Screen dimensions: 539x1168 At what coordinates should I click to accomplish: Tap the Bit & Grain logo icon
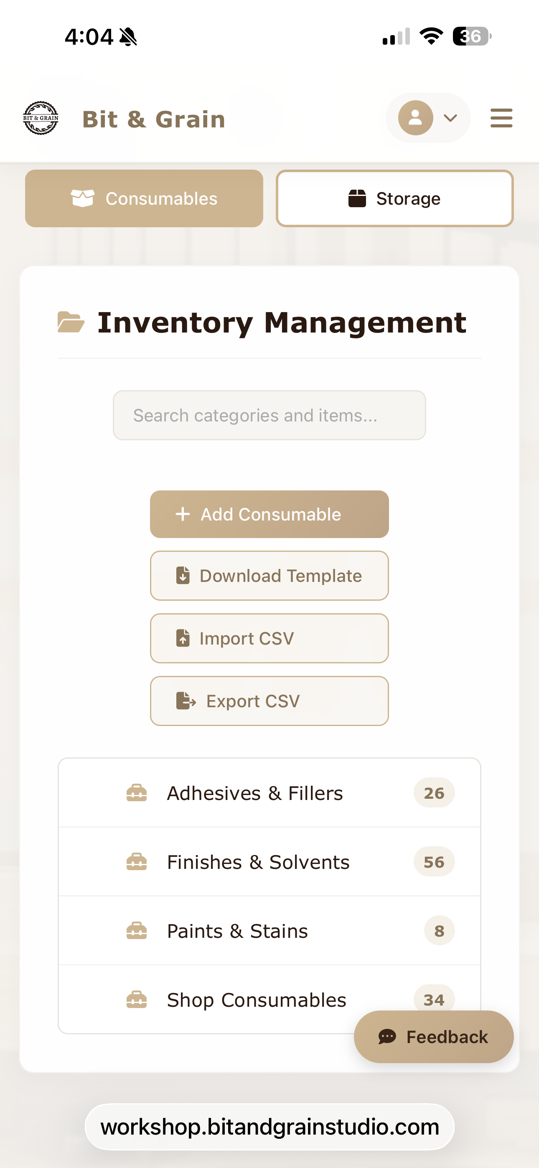(41, 118)
